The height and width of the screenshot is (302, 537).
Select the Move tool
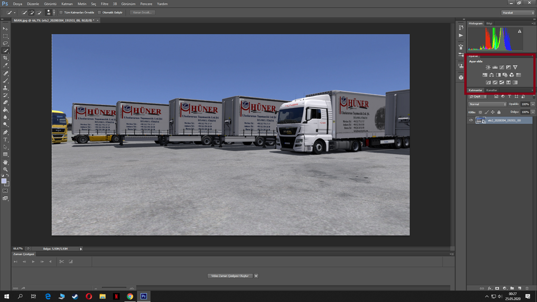[5, 29]
